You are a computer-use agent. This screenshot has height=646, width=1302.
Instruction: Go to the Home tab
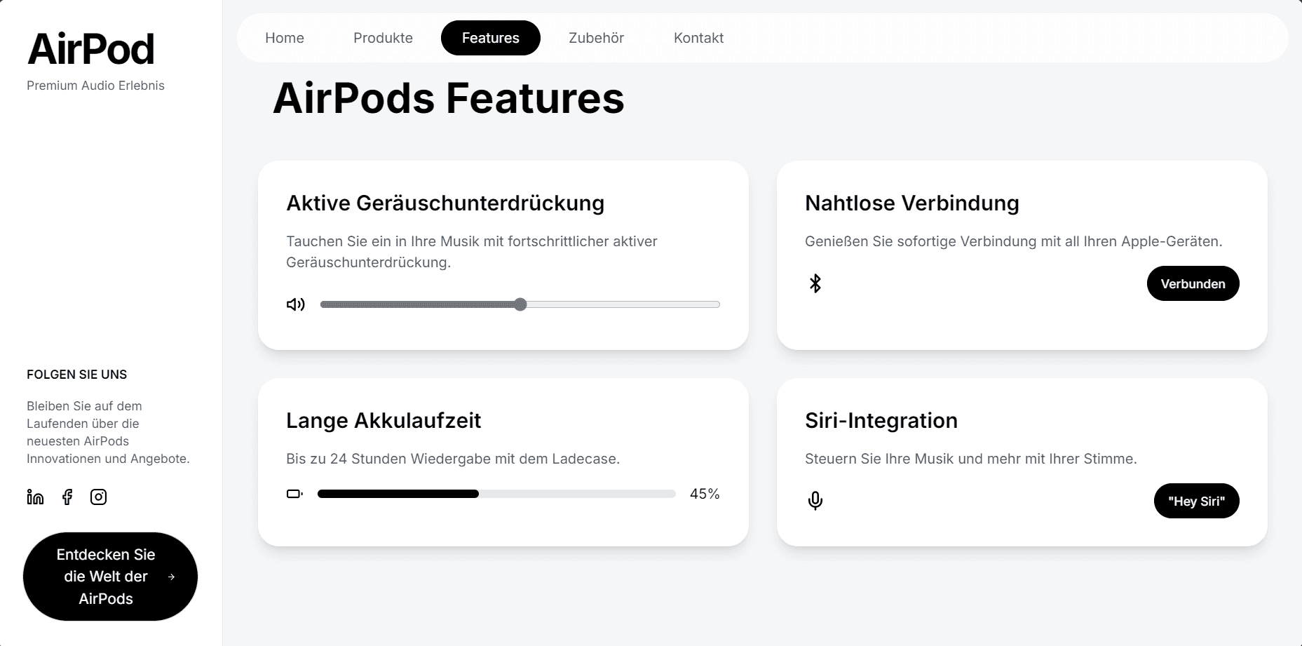[285, 38]
